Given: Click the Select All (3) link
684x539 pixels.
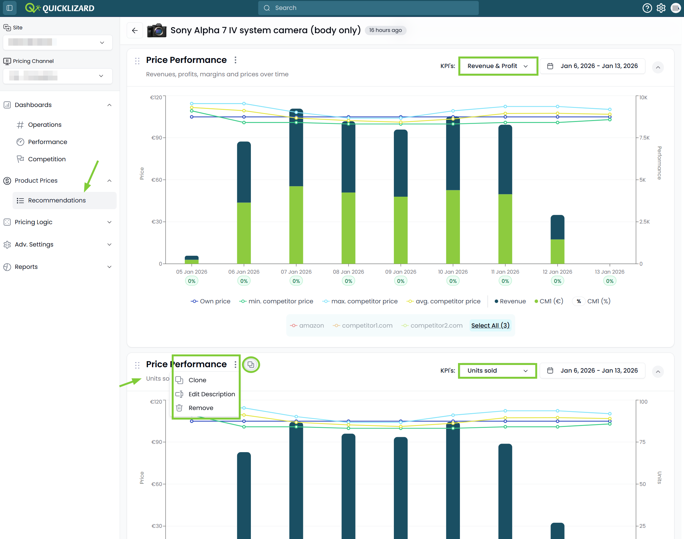Looking at the screenshot, I should pyautogui.click(x=490, y=325).
